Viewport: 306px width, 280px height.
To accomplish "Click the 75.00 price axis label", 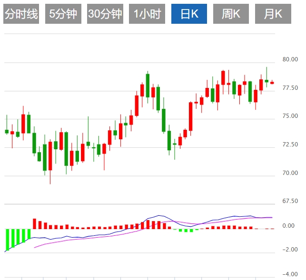I will [x=290, y=116].
